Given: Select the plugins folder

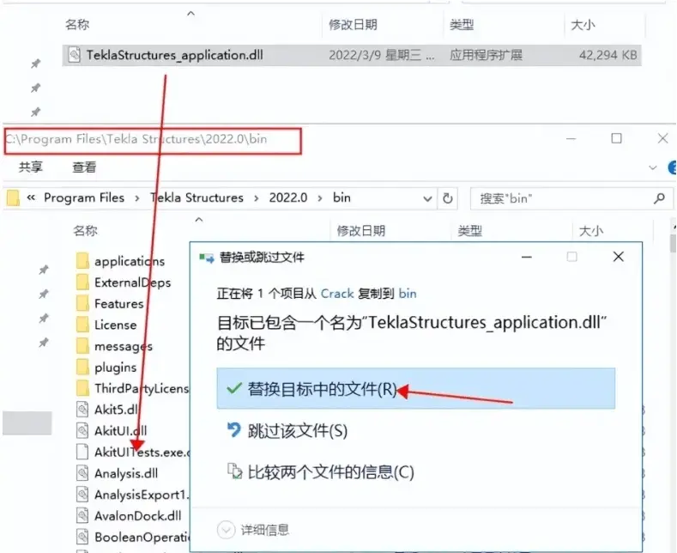Looking at the screenshot, I should 106,367.
